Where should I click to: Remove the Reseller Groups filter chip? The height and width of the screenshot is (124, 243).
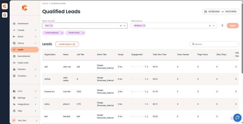click(83, 33)
